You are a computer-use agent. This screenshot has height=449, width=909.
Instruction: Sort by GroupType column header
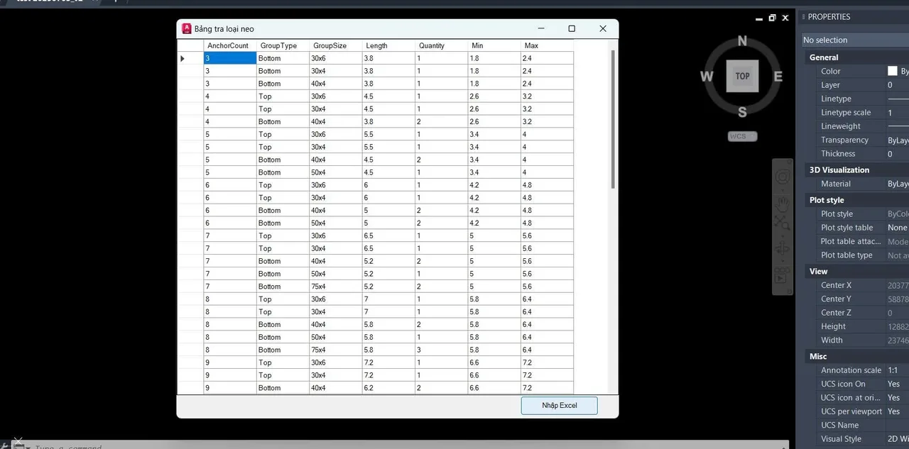point(283,45)
